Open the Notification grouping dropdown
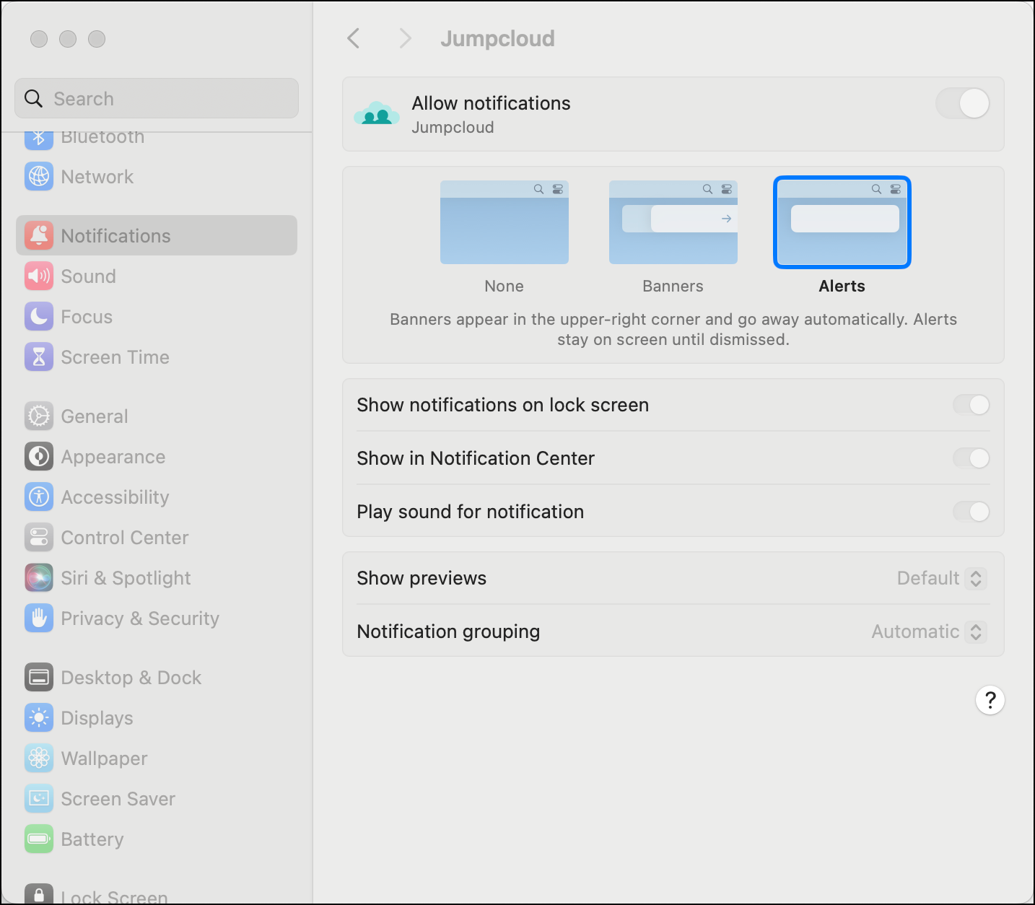Viewport: 1035px width, 905px height. pos(928,632)
